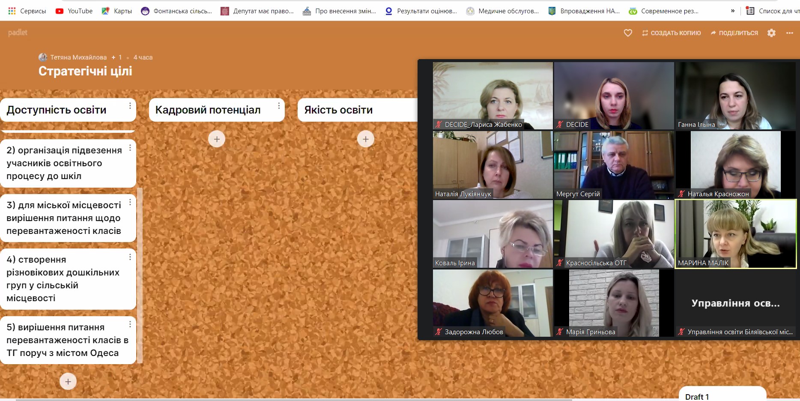Like this padlet with the heart icon
800x401 pixels.
tap(628, 33)
